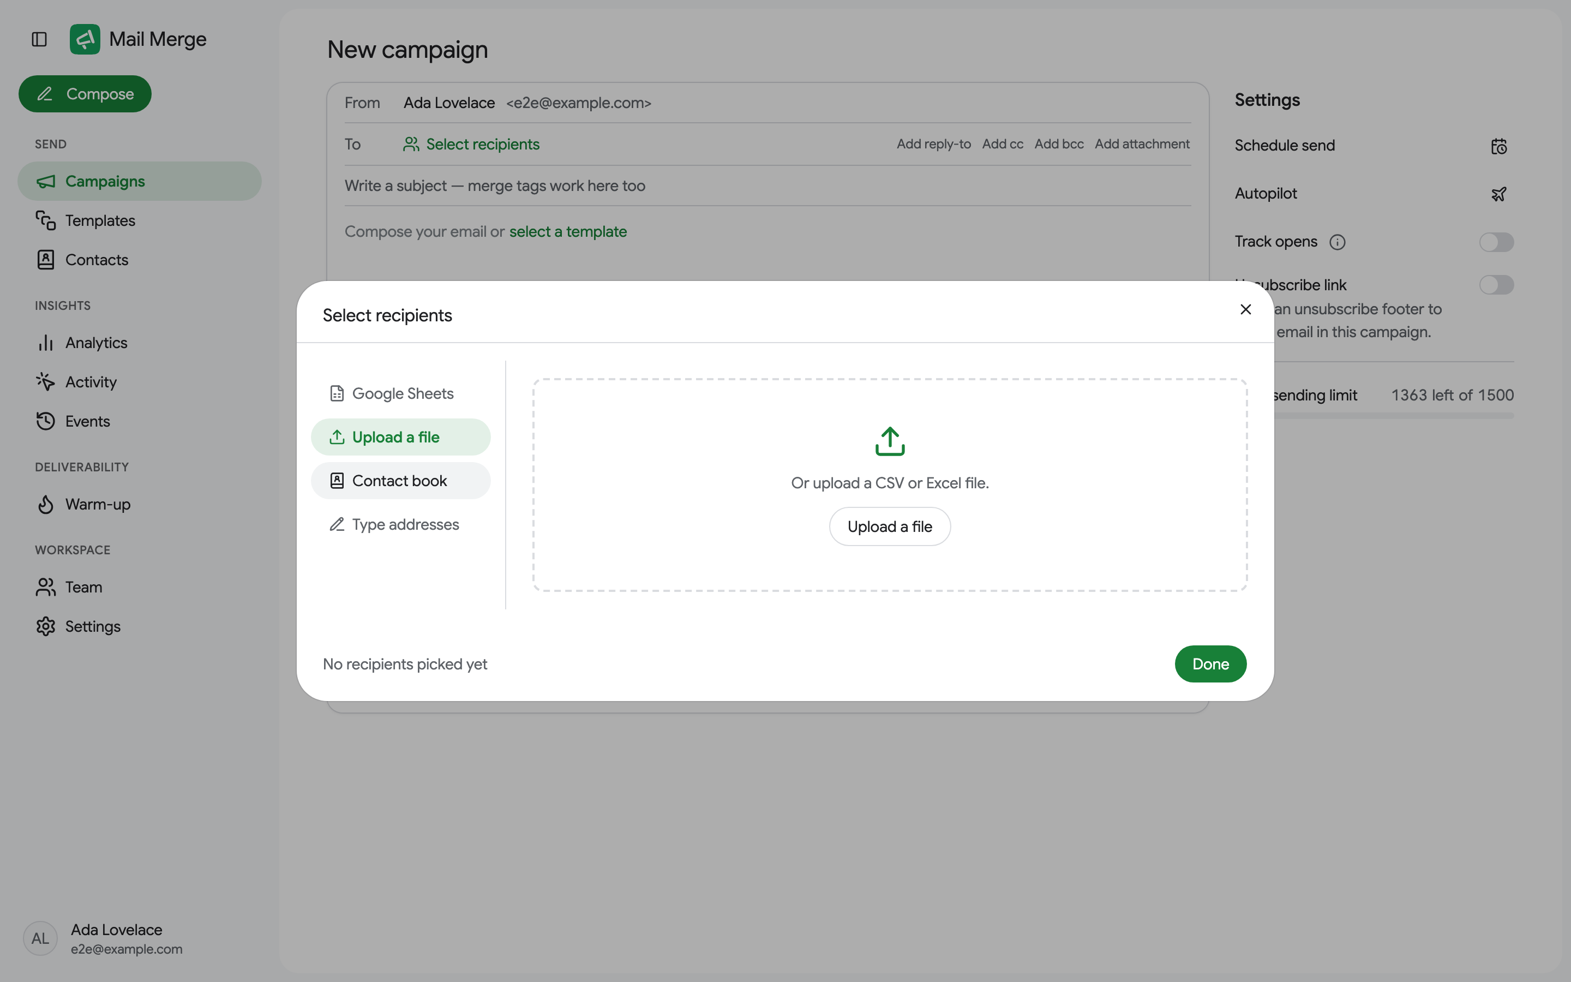Open Autopilot via the plane icon

point(1498,194)
